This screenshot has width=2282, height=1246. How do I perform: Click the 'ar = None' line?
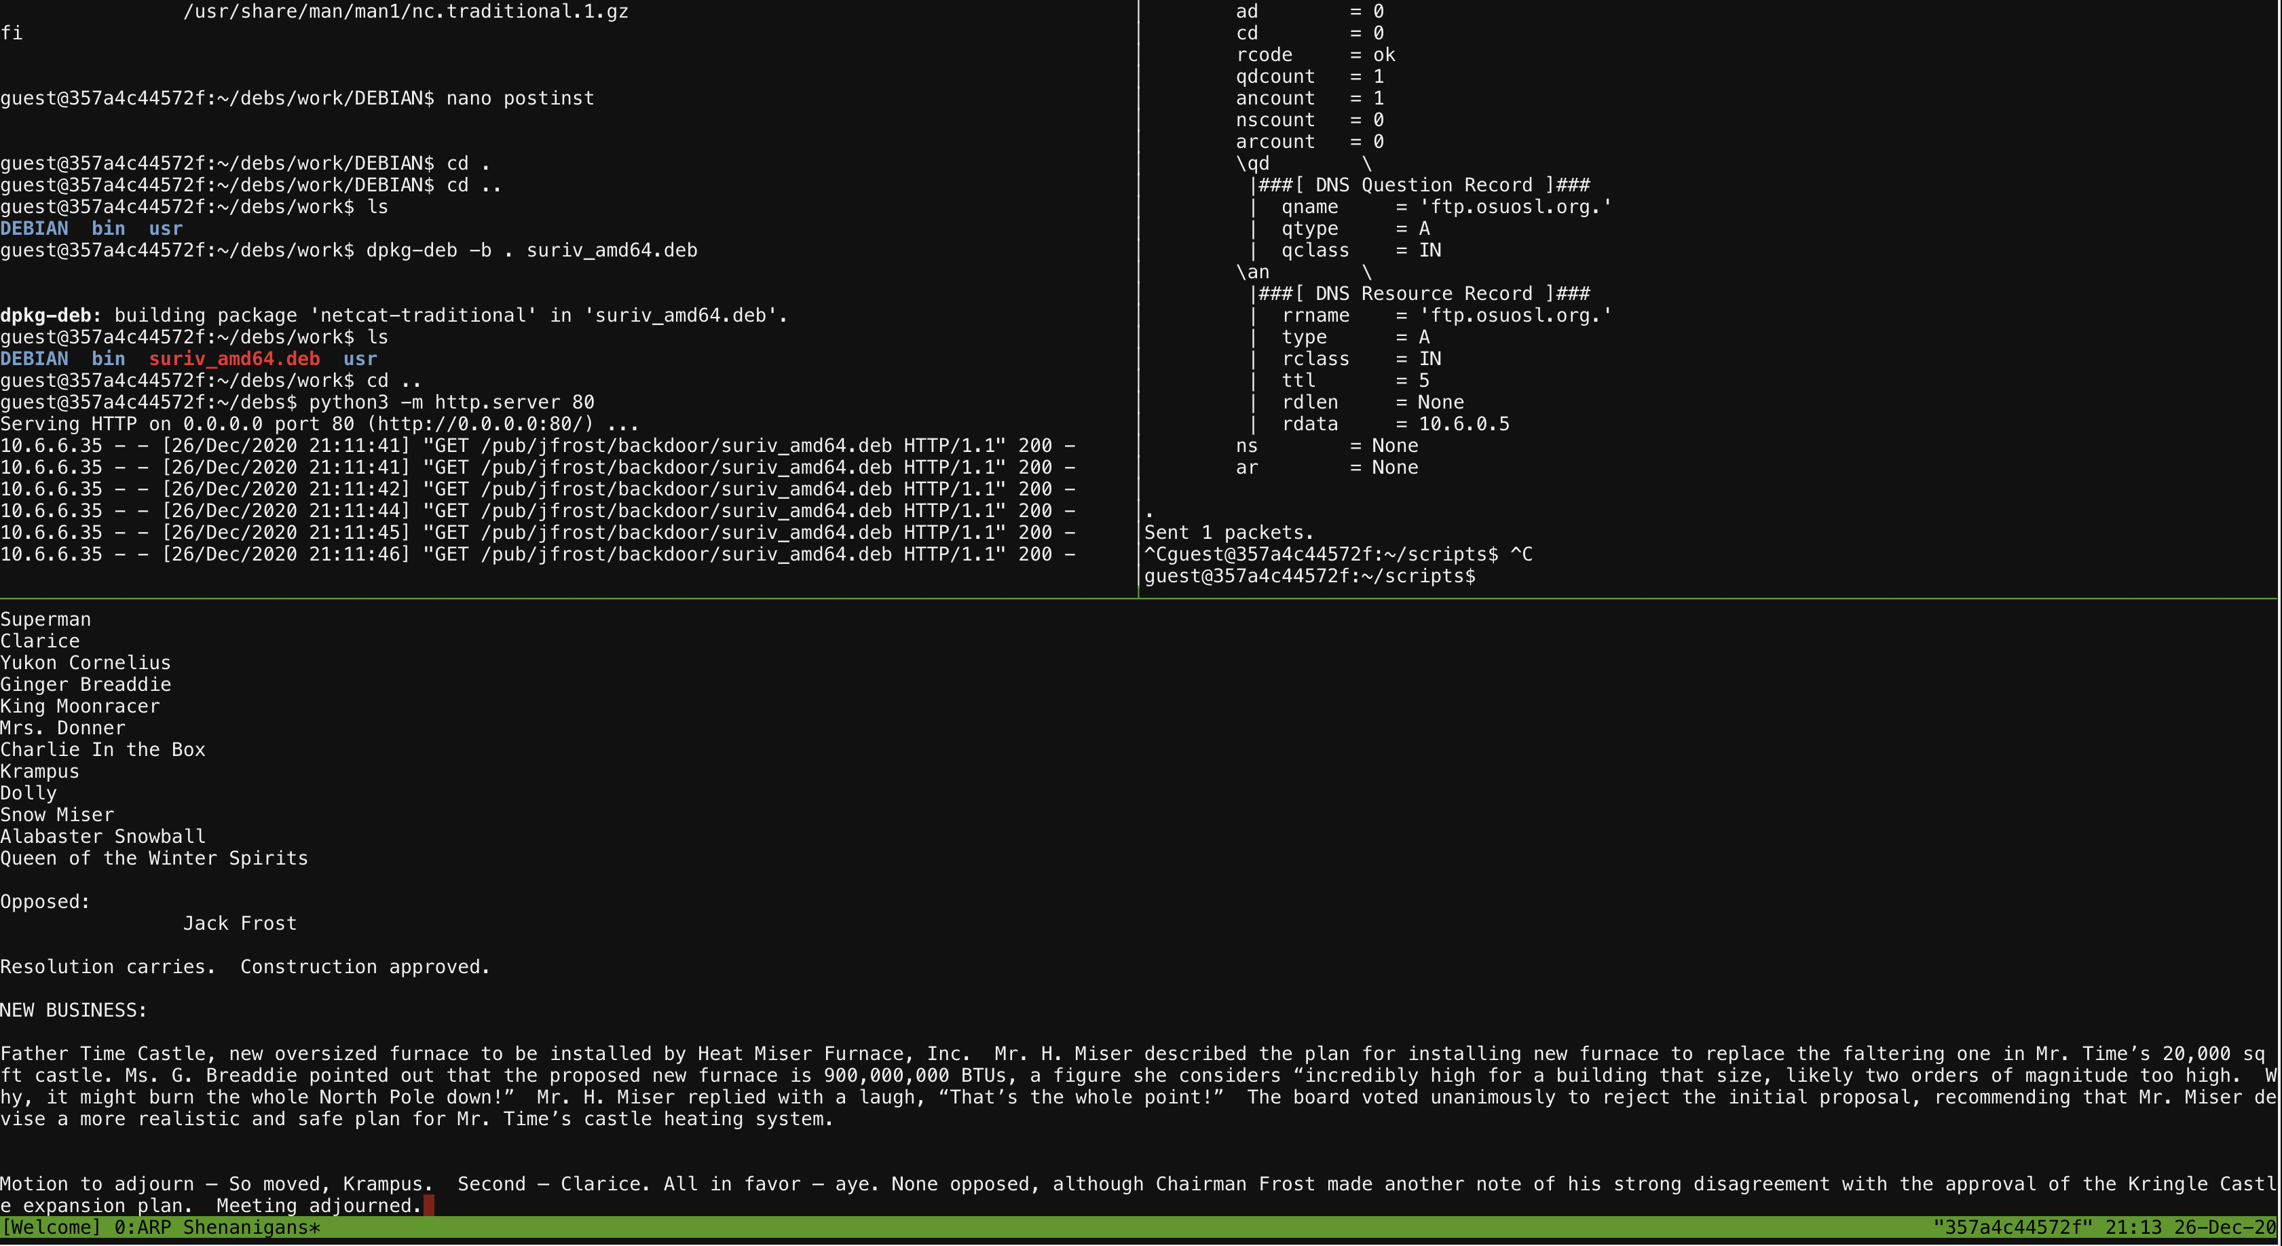click(x=1327, y=468)
